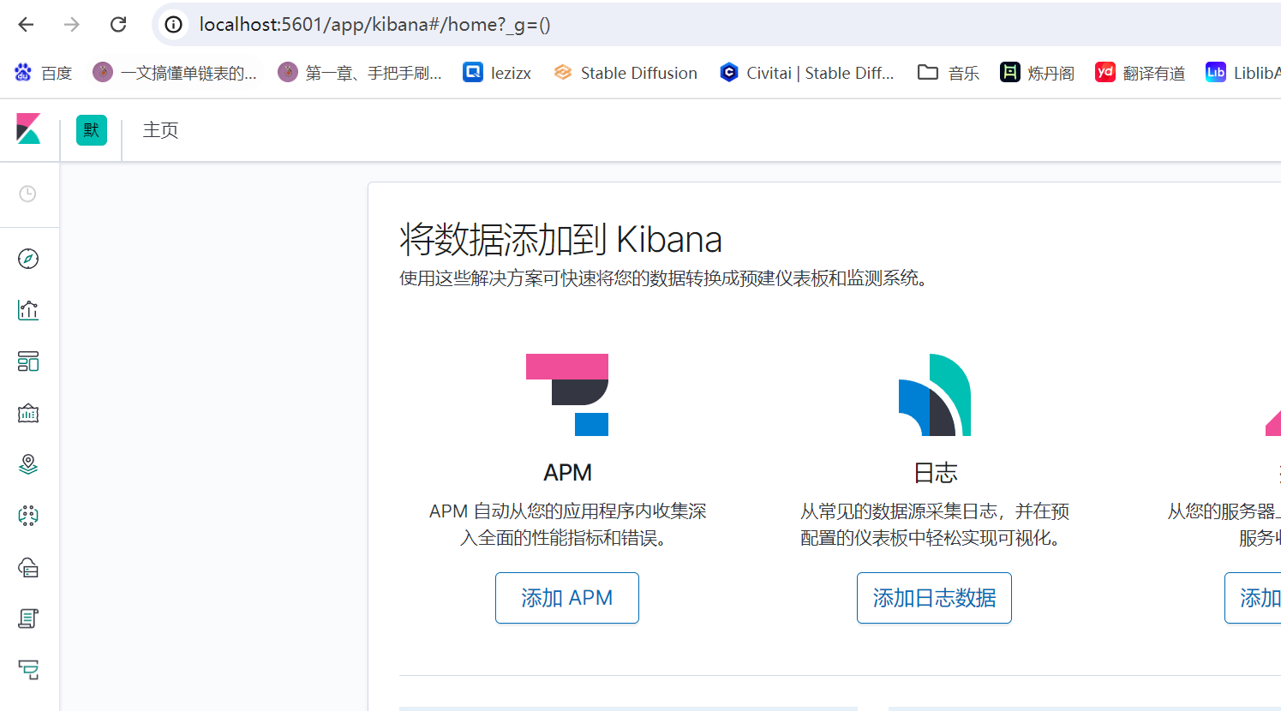Open the Stable Diffusion bookmark
The height and width of the screenshot is (711, 1281).
coord(626,73)
